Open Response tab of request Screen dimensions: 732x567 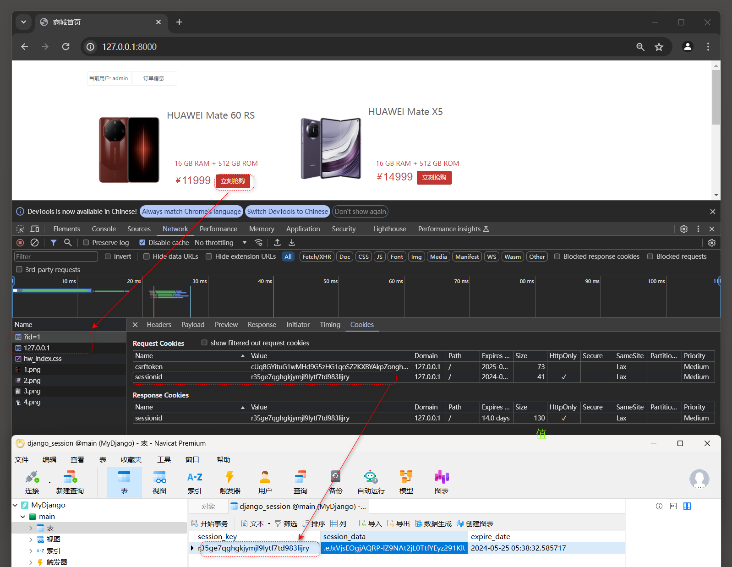click(262, 325)
